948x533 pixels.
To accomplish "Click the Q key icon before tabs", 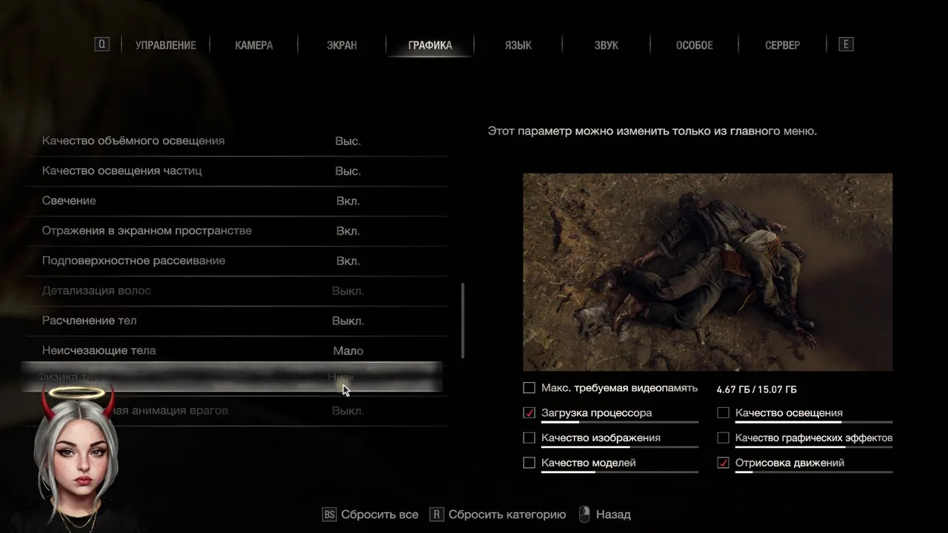I will [102, 44].
